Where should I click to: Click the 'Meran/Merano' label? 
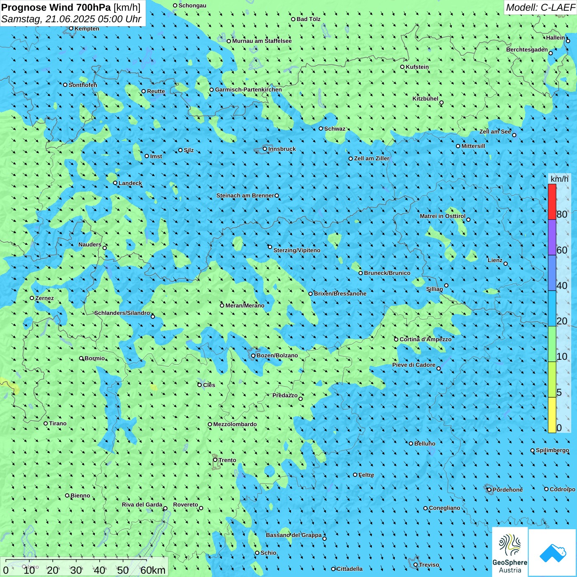click(x=245, y=305)
